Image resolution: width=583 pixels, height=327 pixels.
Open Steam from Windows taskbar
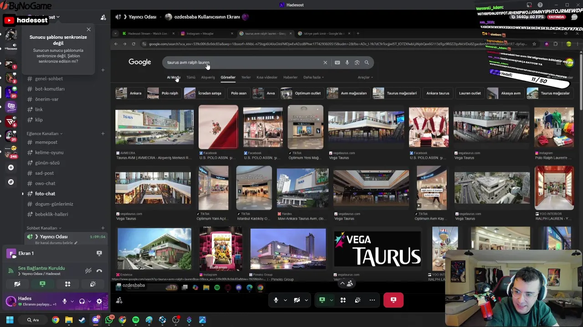[82, 320]
